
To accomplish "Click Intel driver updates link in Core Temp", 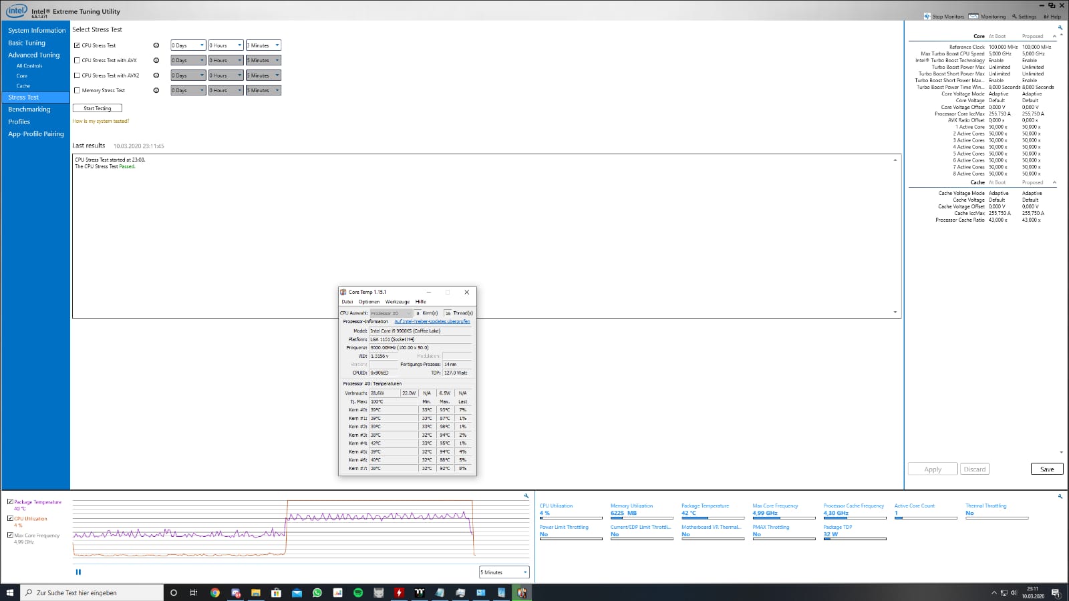I will pos(432,321).
